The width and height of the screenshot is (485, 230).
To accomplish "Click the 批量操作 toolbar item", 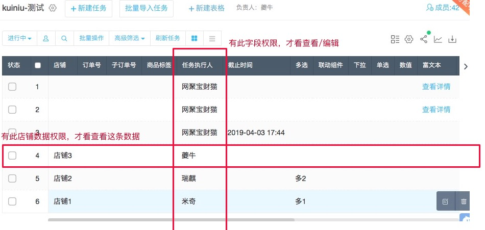I will pyautogui.click(x=91, y=38).
